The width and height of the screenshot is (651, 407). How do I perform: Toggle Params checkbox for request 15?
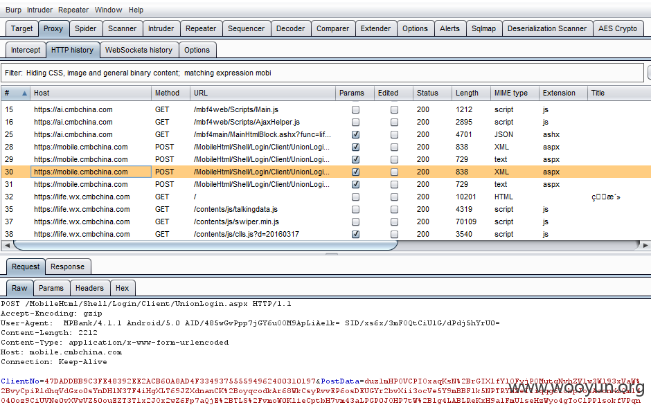click(355, 109)
